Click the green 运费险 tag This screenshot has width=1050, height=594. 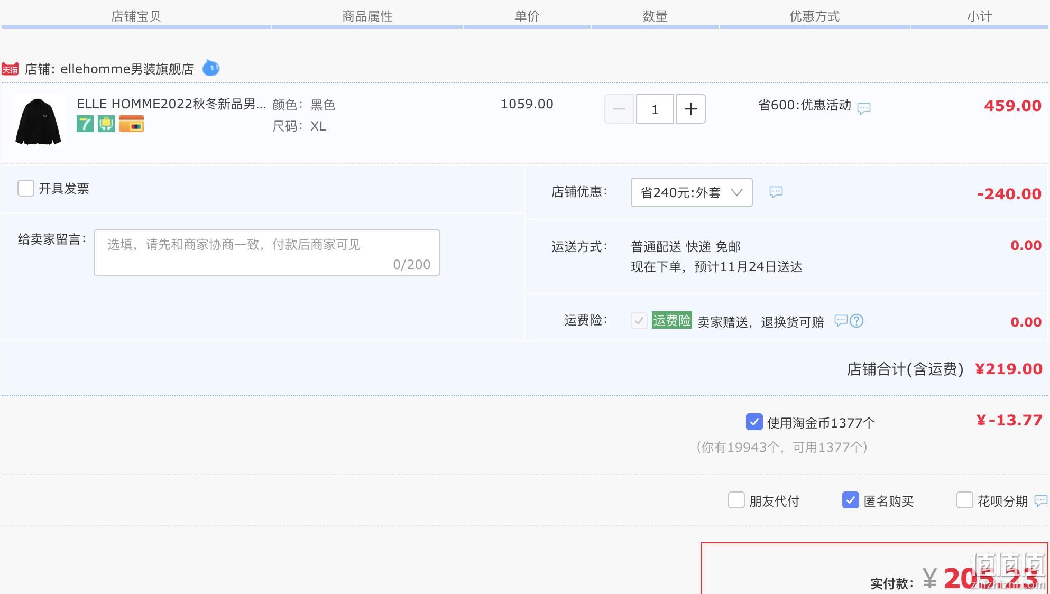click(671, 320)
